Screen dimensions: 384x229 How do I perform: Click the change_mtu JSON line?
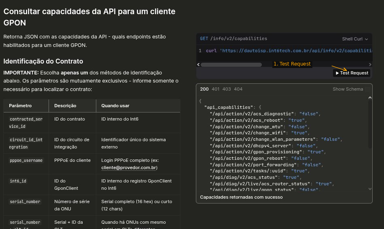260,127
